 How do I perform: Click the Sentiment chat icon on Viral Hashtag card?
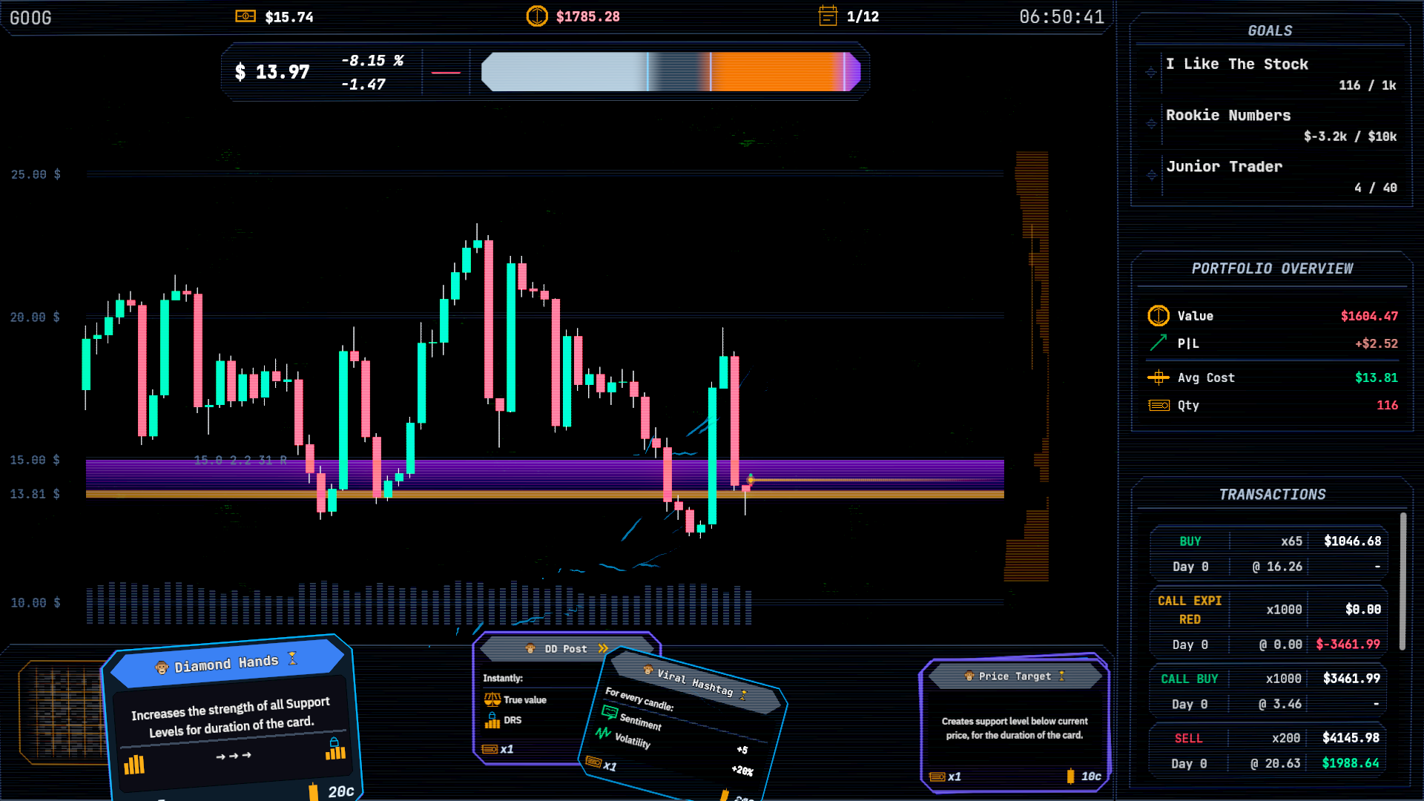pyautogui.click(x=610, y=713)
